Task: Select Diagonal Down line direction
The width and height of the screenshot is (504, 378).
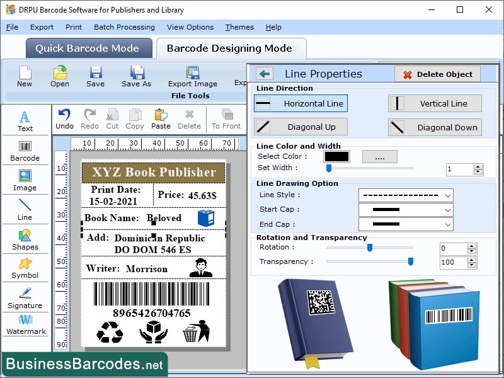Action: click(435, 127)
